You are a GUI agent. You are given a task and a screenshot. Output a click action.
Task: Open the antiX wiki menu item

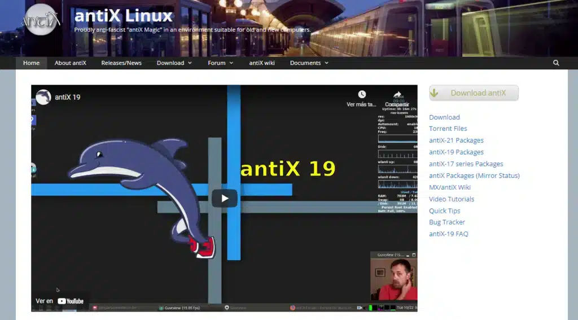pyautogui.click(x=262, y=63)
